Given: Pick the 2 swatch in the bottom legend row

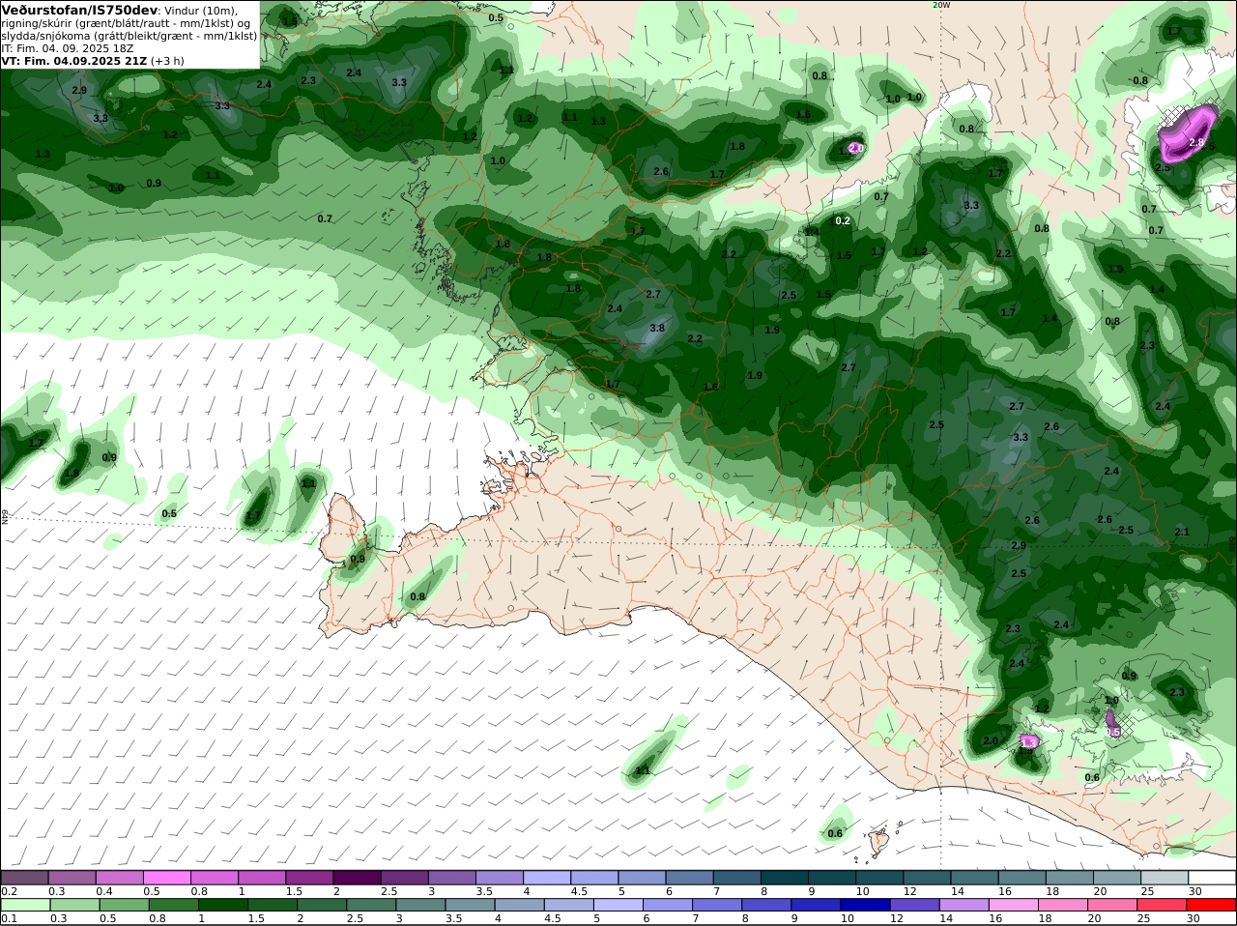Looking at the screenshot, I should pos(322,905).
